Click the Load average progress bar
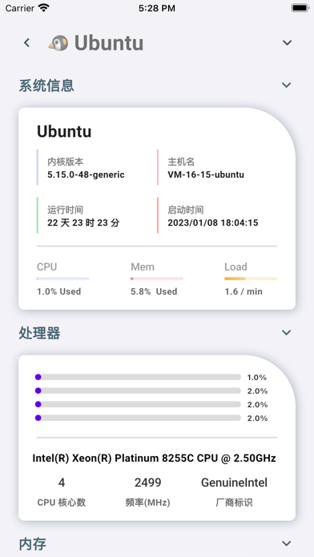 click(x=251, y=278)
